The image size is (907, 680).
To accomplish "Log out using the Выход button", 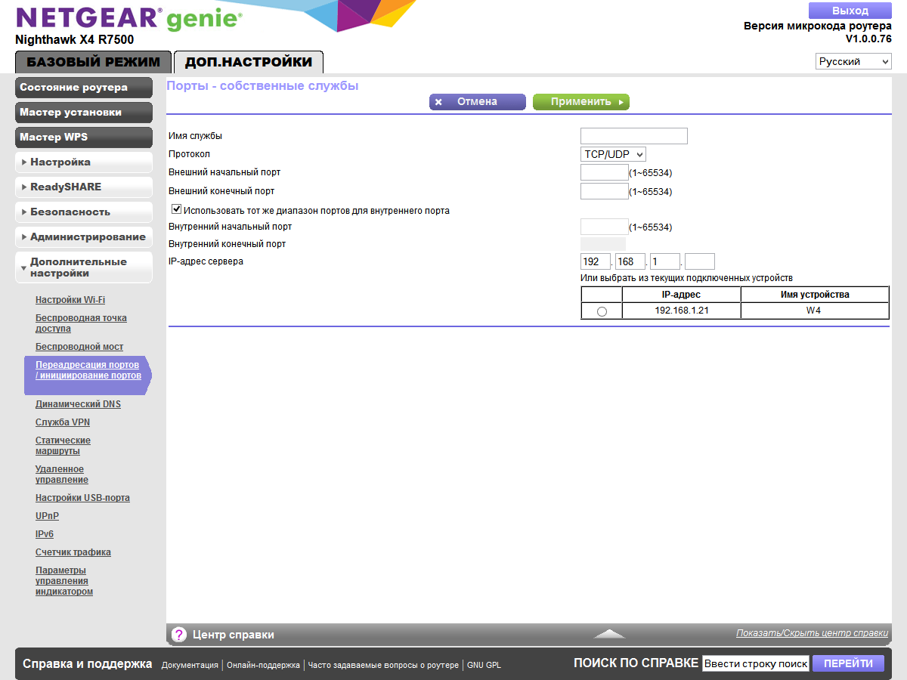I will (848, 10).
